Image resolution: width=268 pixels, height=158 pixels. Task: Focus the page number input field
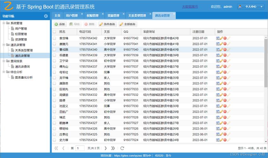point(80,148)
